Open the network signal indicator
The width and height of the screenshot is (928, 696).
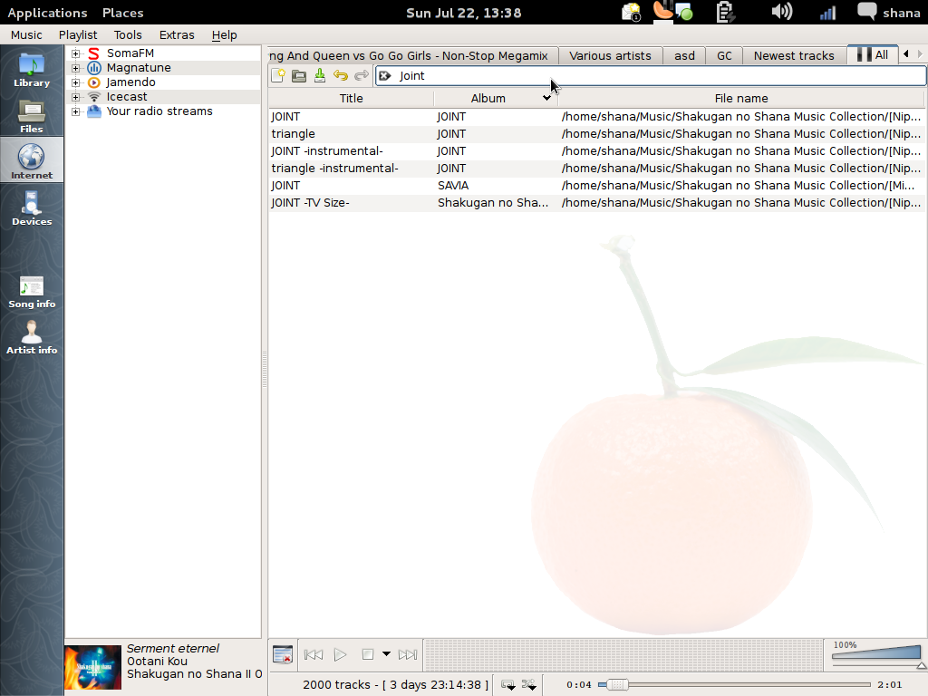pyautogui.click(x=827, y=13)
